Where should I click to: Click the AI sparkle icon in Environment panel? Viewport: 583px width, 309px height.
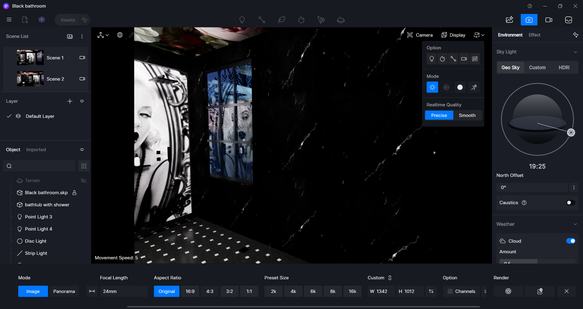point(575,35)
